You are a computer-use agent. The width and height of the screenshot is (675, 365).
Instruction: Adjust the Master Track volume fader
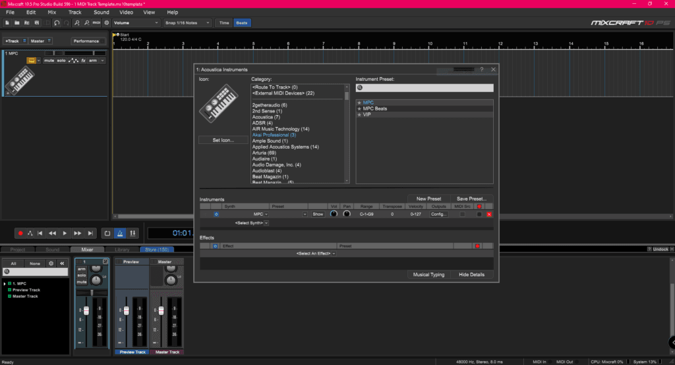161,310
